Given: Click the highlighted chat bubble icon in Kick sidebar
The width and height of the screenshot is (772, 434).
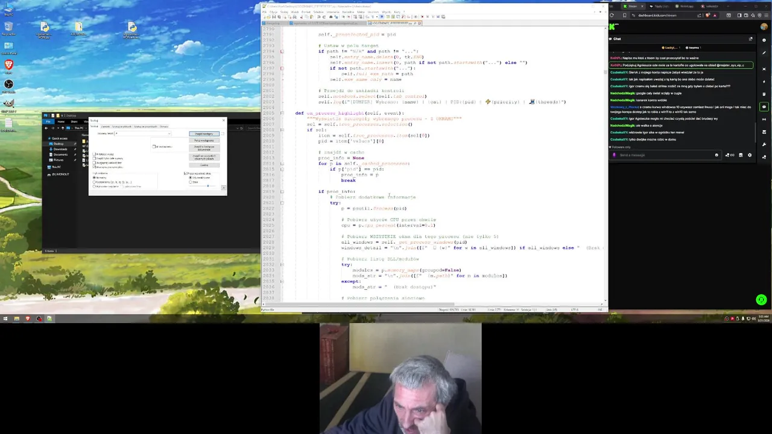Looking at the screenshot, I should 764,107.
